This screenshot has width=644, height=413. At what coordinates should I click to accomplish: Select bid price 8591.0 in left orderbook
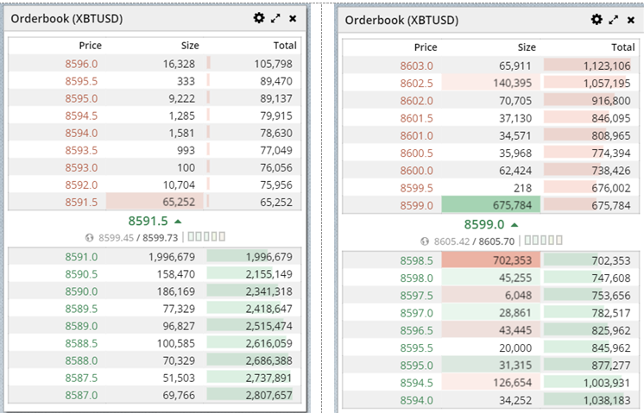click(81, 257)
